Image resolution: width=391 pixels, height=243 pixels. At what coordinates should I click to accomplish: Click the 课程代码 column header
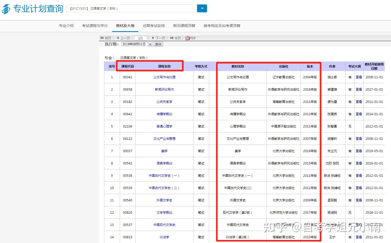[128, 67]
